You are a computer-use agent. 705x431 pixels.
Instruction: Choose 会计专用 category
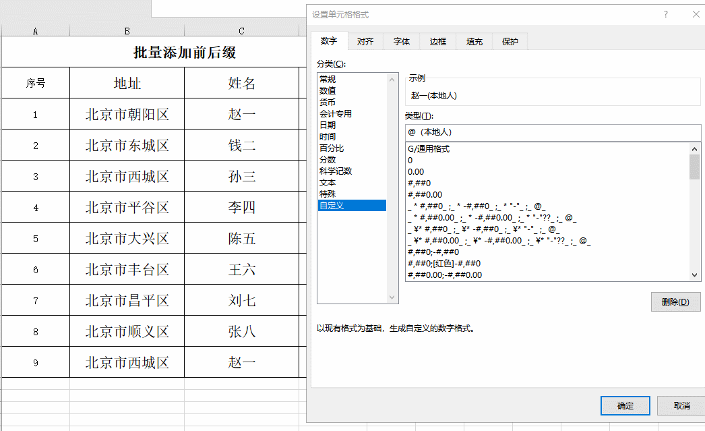[x=352, y=113]
